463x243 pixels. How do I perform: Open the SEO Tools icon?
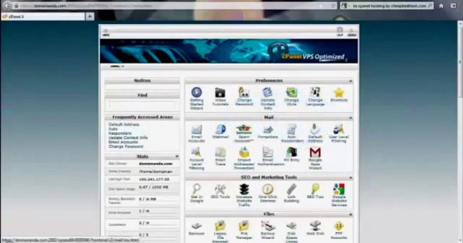[x=220, y=189]
